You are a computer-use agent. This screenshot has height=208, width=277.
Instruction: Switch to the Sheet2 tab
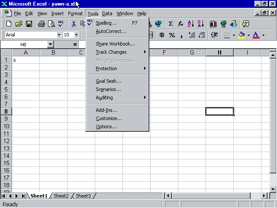61,196
